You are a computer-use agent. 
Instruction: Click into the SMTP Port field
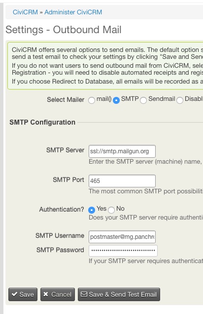click(x=122, y=181)
